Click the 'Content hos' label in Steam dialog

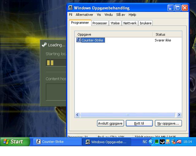point(56,79)
